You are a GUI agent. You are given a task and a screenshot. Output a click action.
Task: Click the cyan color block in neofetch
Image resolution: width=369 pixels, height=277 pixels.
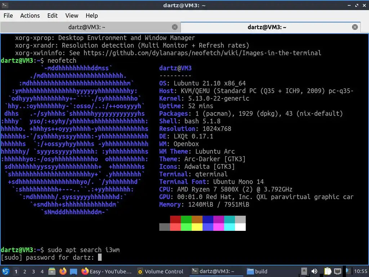click(x=230, y=220)
